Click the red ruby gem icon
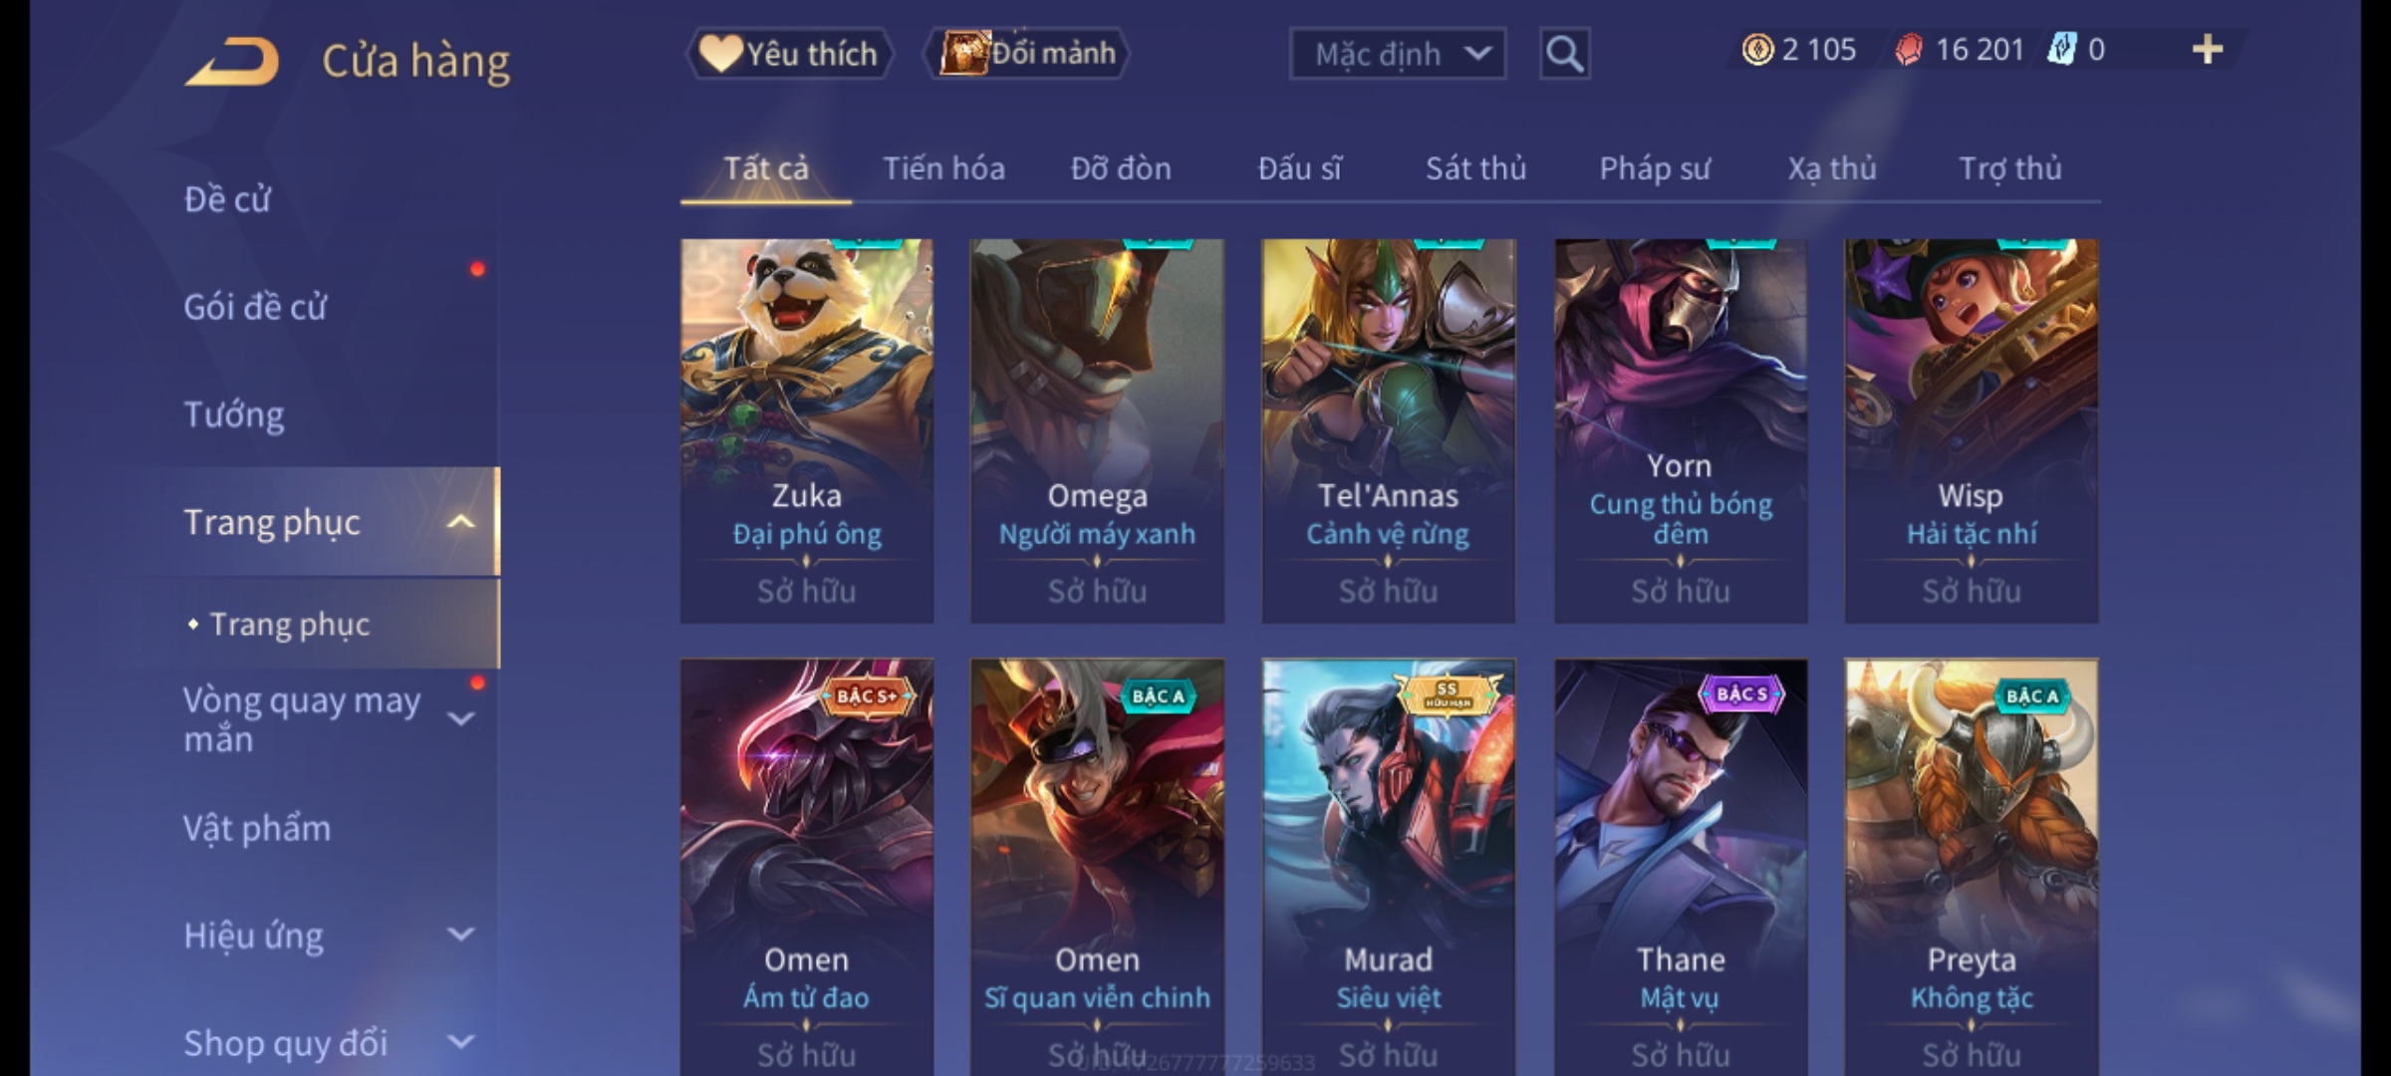Screen dimensions: 2391x1076 click(x=1908, y=50)
